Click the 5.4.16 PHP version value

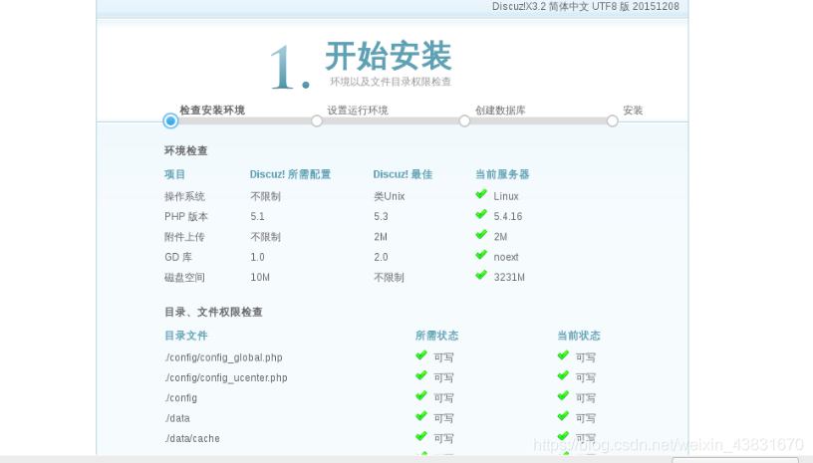[508, 216]
